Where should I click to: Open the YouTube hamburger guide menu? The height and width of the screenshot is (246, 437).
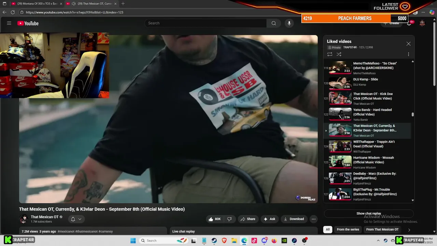click(9, 23)
